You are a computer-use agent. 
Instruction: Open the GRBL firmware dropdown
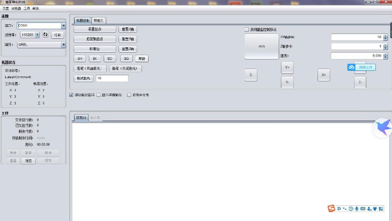tap(64, 44)
